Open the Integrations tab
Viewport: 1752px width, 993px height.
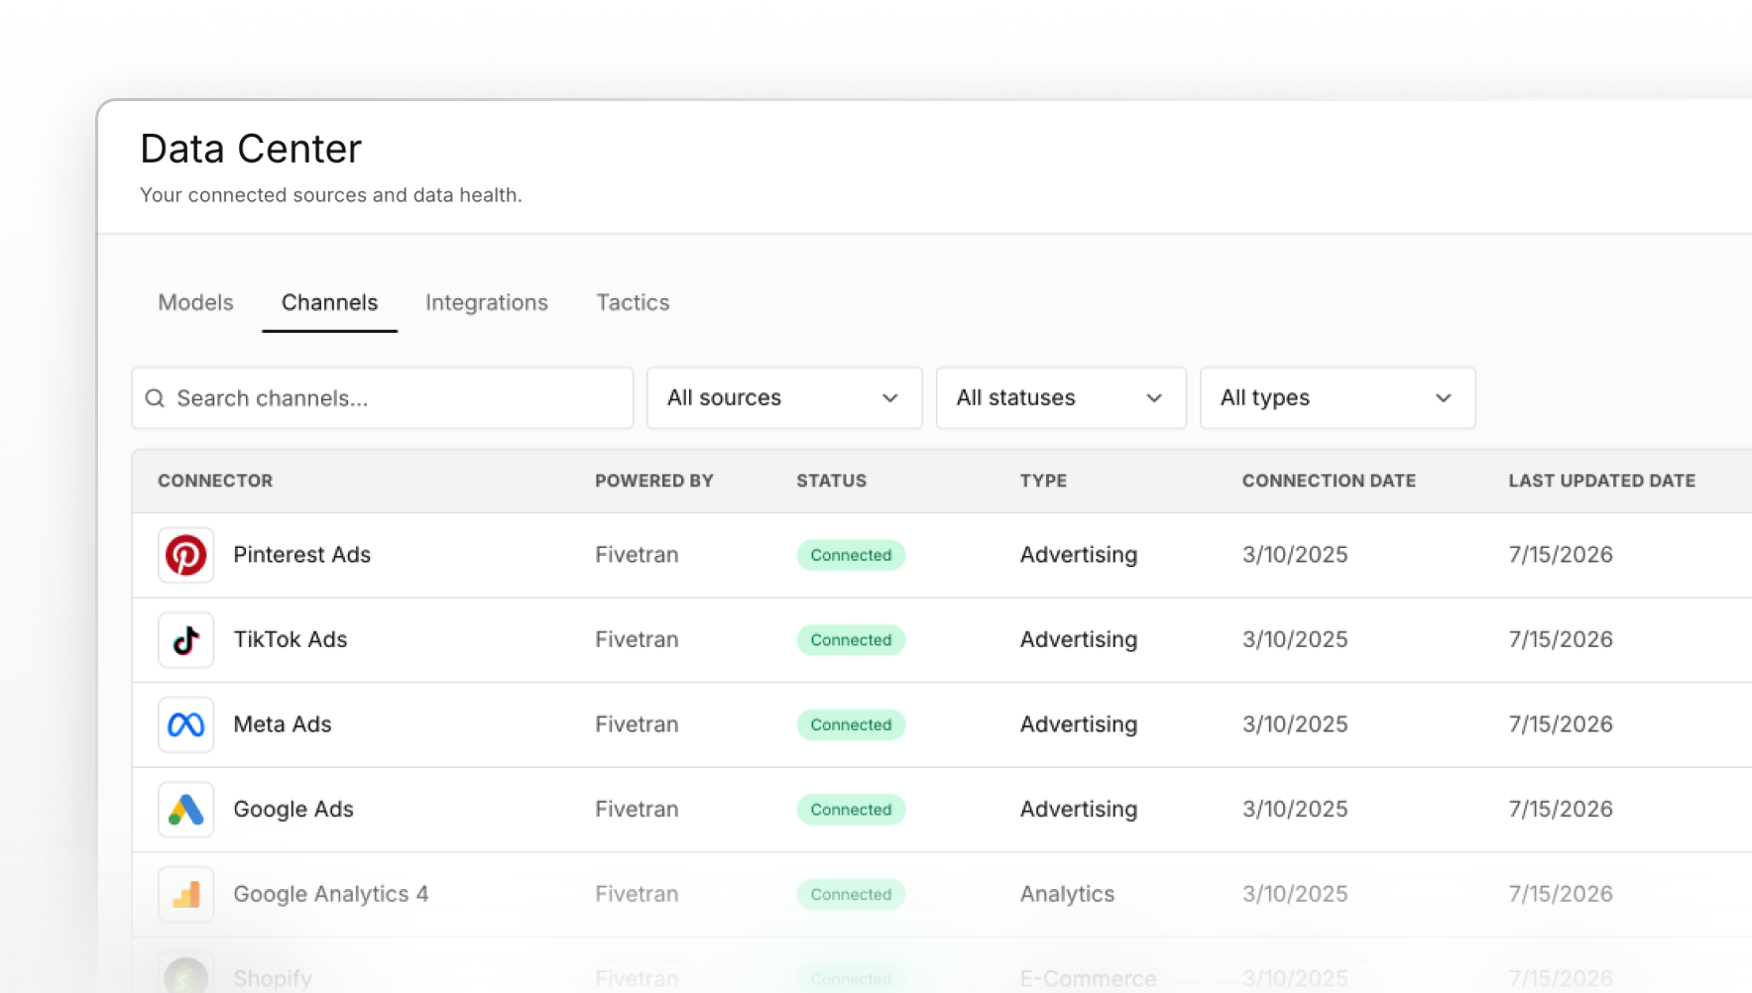pos(487,302)
